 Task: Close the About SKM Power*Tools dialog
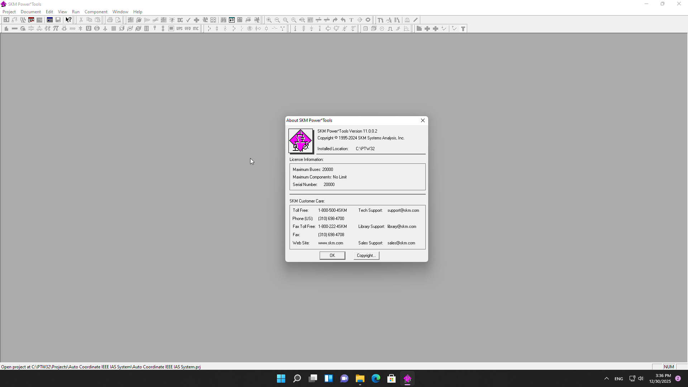coord(423,120)
